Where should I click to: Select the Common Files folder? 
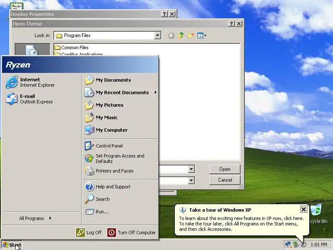click(71, 47)
